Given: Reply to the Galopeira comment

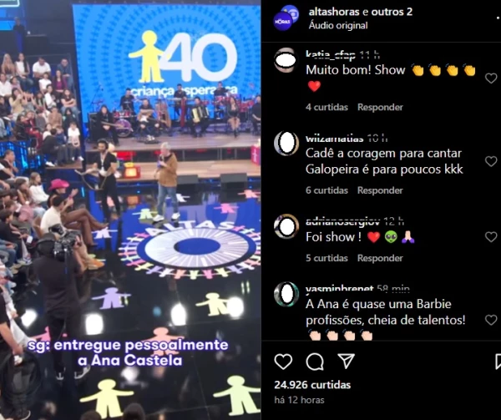Looking at the screenshot, I should pyautogui.click(x=380, y=190).
